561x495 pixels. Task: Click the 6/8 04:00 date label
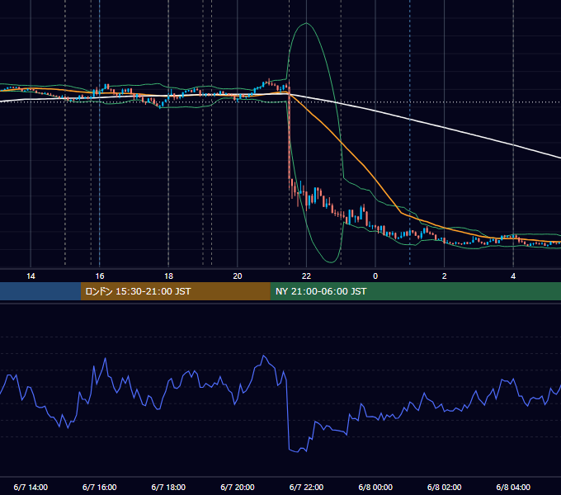coord(513,487)
